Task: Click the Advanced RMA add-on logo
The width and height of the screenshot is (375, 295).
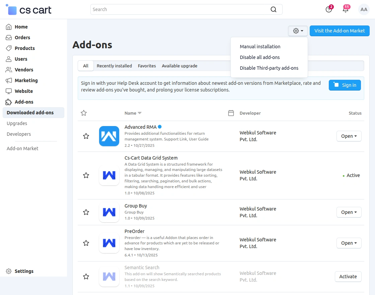Action: click(x=109, y=136)
